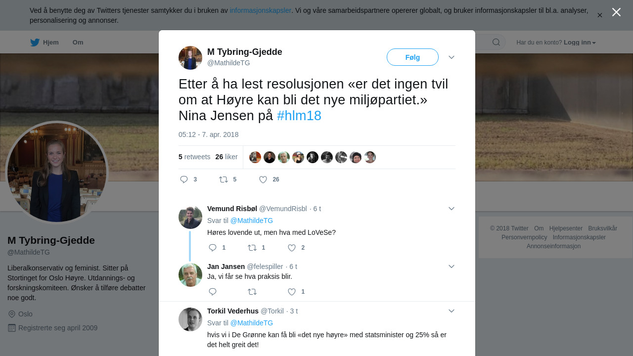
Task: Like Vemund Risbøl's reply
Action: point(292,248)
